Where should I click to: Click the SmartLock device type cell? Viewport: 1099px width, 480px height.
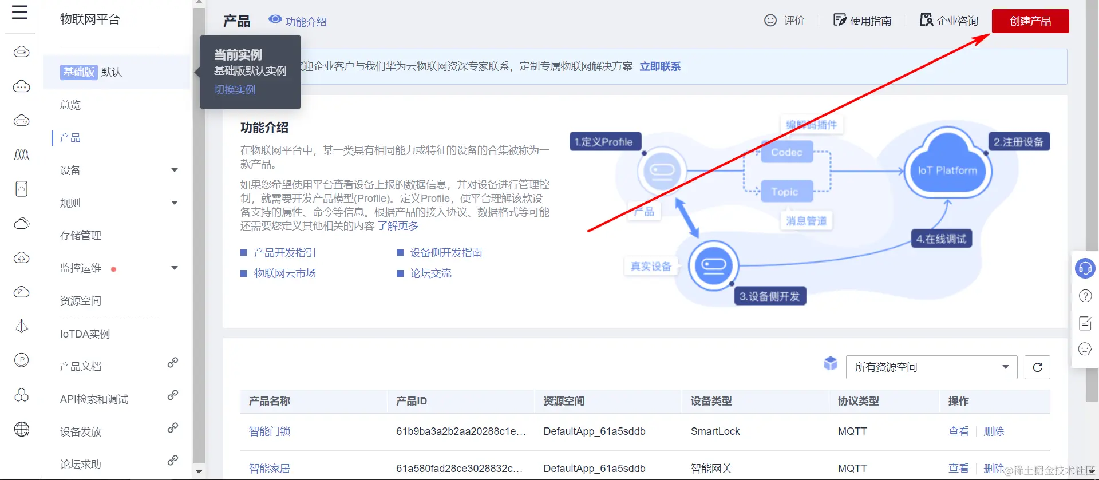(x=715, y=431)
